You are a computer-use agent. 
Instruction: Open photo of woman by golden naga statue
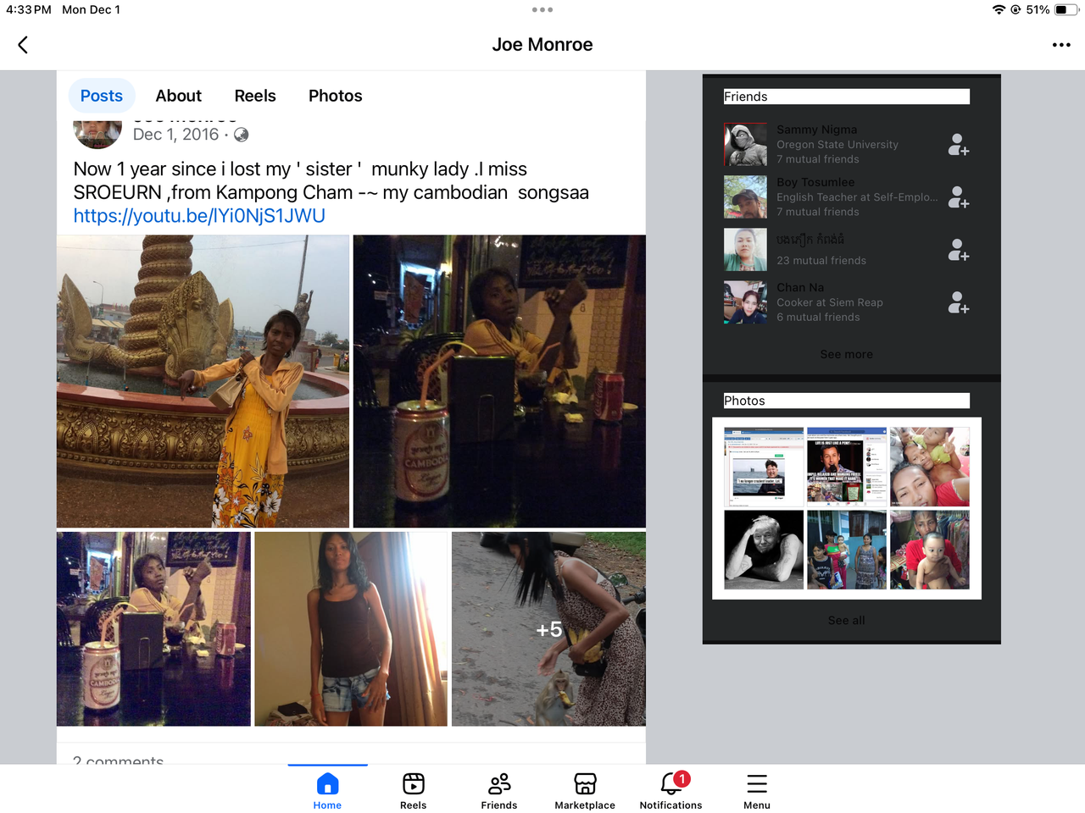(x=203, y=381)
